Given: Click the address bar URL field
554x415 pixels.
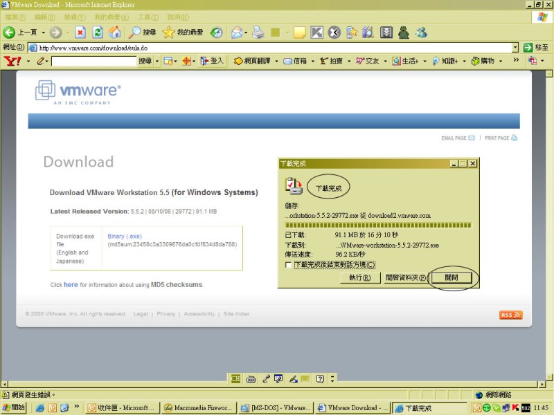Looking at the screenshot, I should click(270, 47).
